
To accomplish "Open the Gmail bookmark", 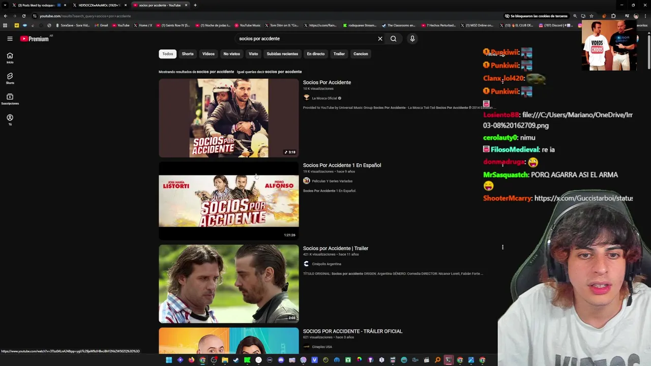I will tap(101, 25).
